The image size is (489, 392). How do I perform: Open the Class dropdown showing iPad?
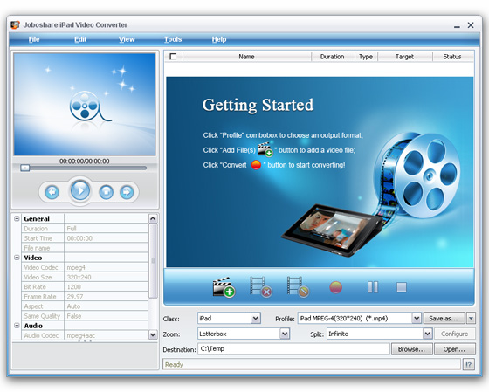tap(256, 318)
